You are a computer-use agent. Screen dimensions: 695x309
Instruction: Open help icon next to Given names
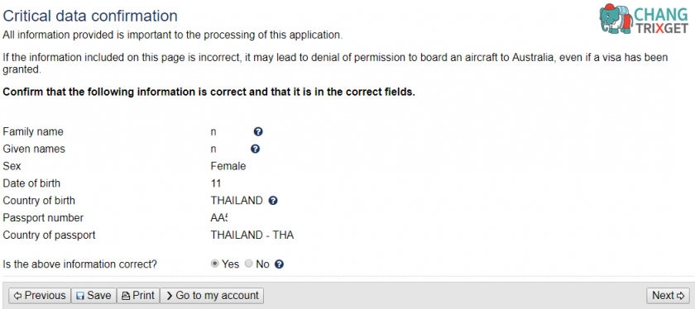click(x=255, y=149)
